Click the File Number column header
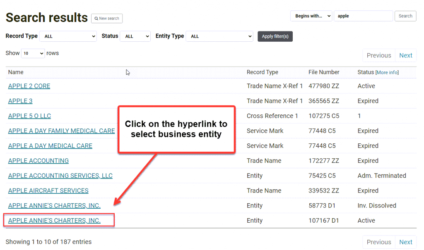 [x=324, y=72]
